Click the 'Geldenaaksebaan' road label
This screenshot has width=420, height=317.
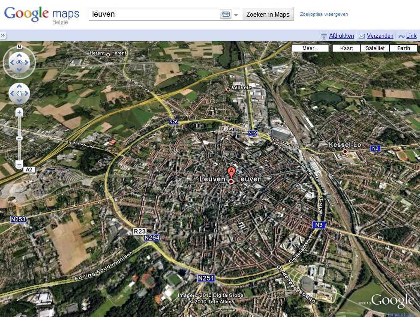296,284
